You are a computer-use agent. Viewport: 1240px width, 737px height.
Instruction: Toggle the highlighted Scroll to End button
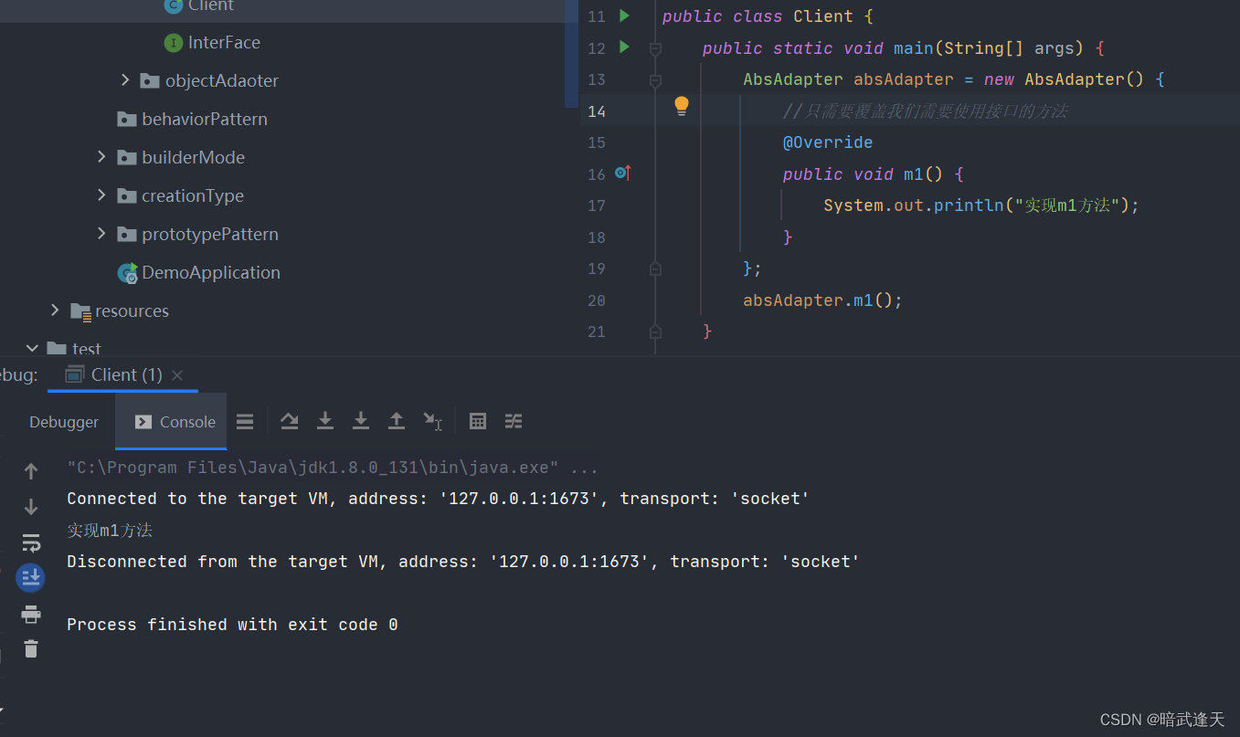[30, 578]
